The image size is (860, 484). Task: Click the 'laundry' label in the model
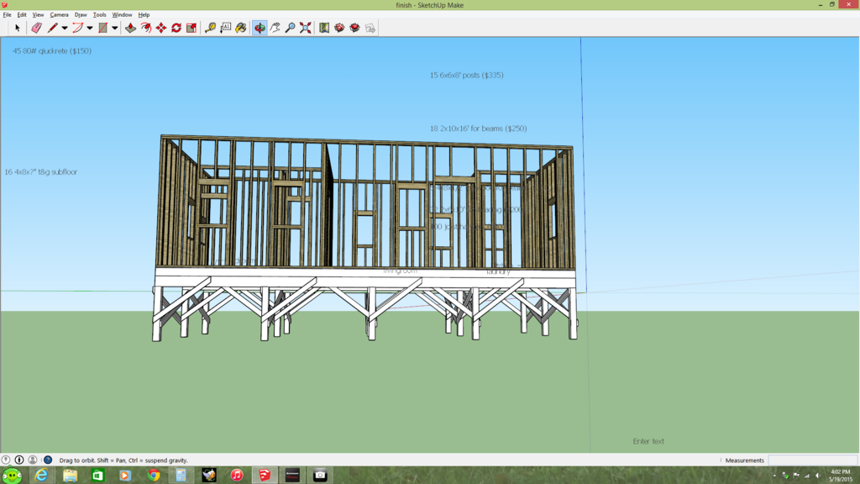tap(499, 271)
